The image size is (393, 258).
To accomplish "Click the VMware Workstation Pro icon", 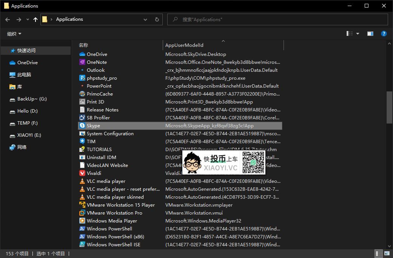I will [x=82, y=213].
